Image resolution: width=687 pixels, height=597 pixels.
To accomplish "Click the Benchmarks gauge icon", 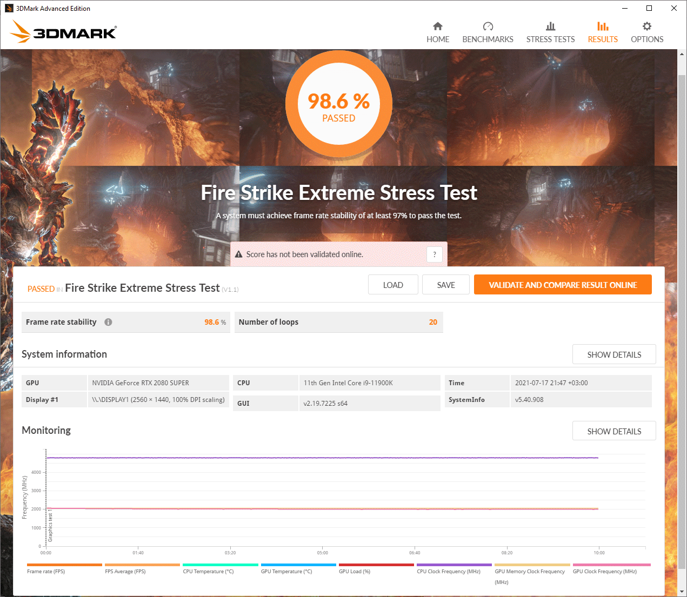I will pyautogui.click(x=488, y=26).
